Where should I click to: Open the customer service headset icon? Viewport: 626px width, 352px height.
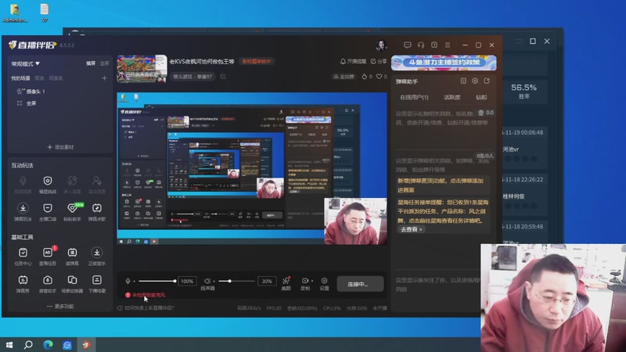tap(421, 45)
